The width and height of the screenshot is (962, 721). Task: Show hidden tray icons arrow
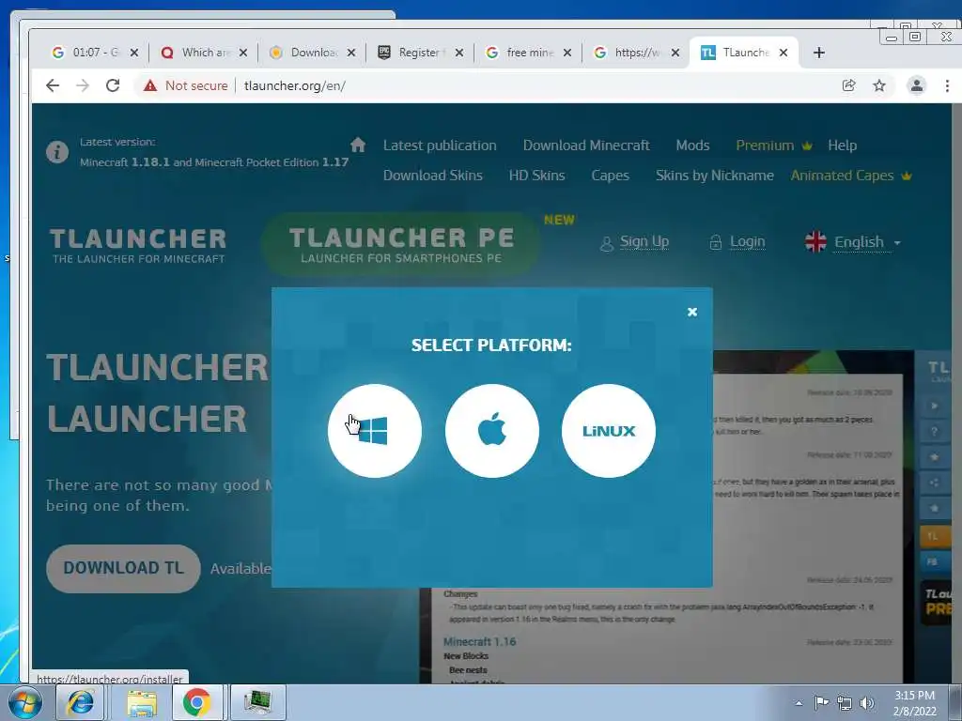799,703
